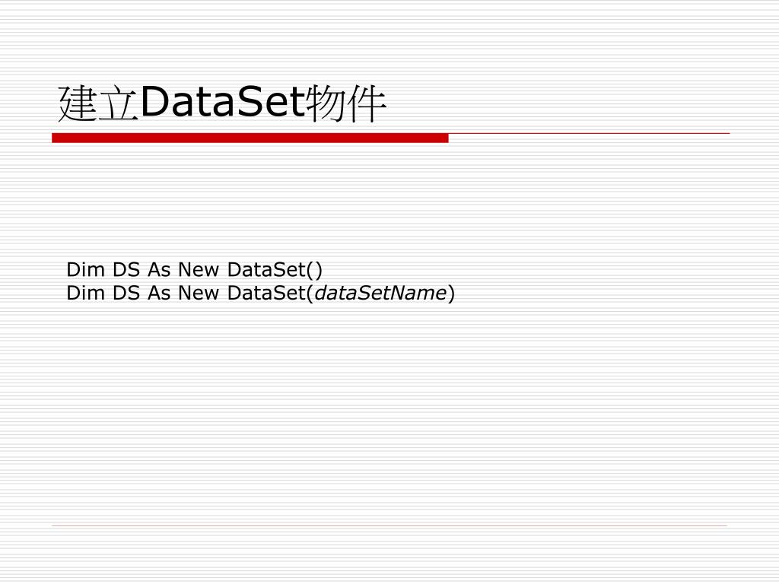This screenshot has width=779, height=584.
Task: Click the word New on the second line
Action: coord(199,293)
